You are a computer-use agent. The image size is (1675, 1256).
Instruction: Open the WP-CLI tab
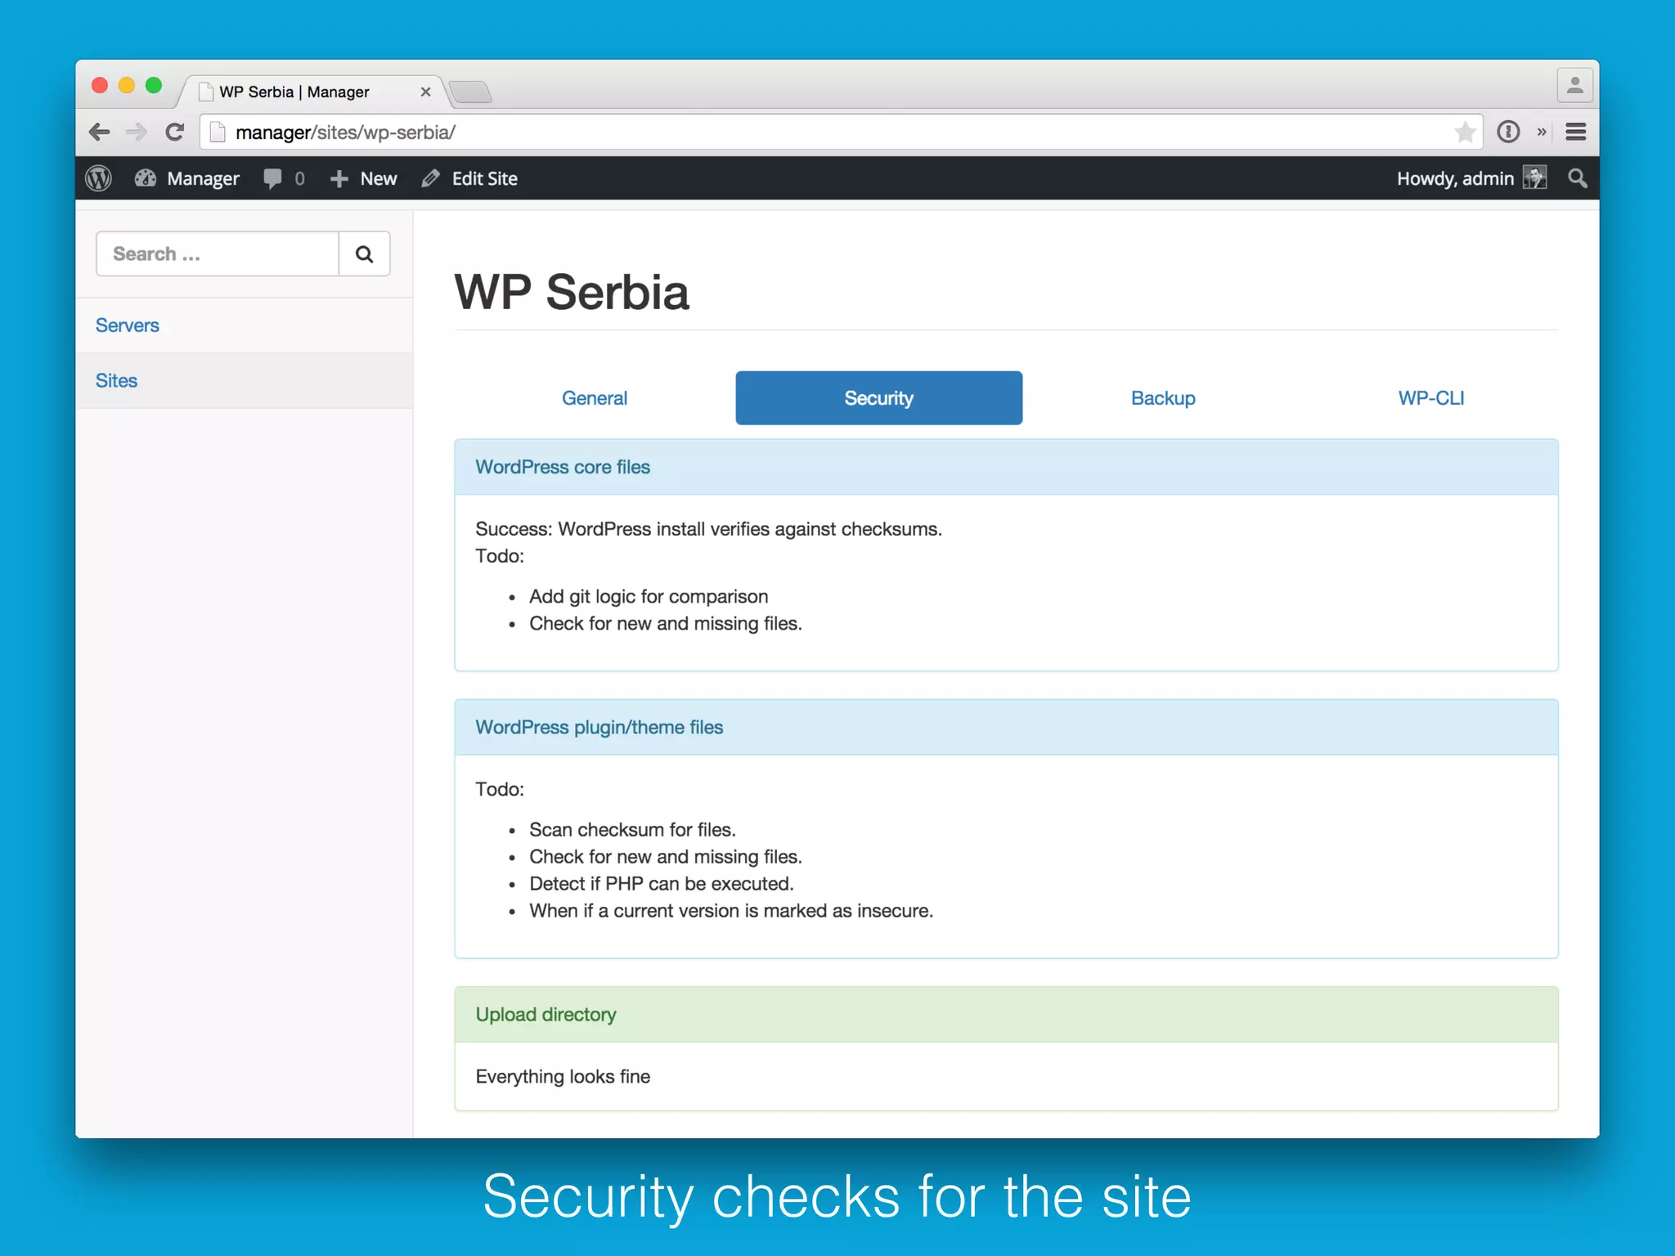click(1431, 398)
